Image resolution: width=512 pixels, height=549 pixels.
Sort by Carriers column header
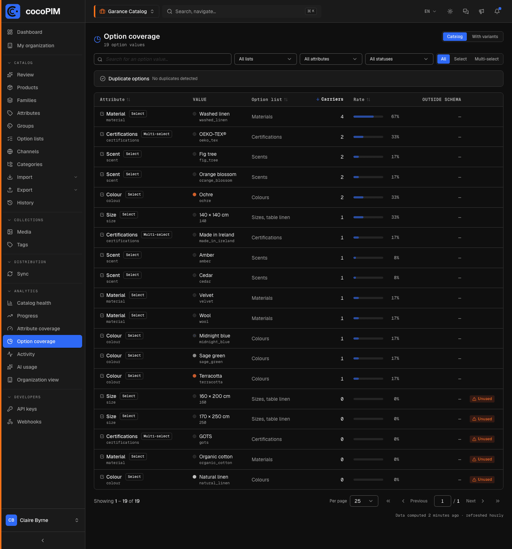pyautogui.click(x=330, y=99)
